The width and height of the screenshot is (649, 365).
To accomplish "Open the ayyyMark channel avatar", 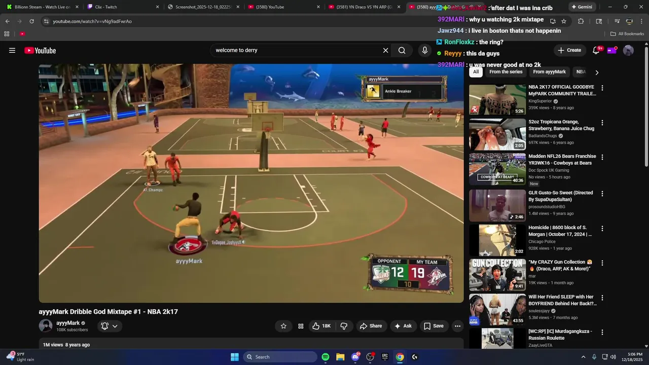I will [46, 326].
